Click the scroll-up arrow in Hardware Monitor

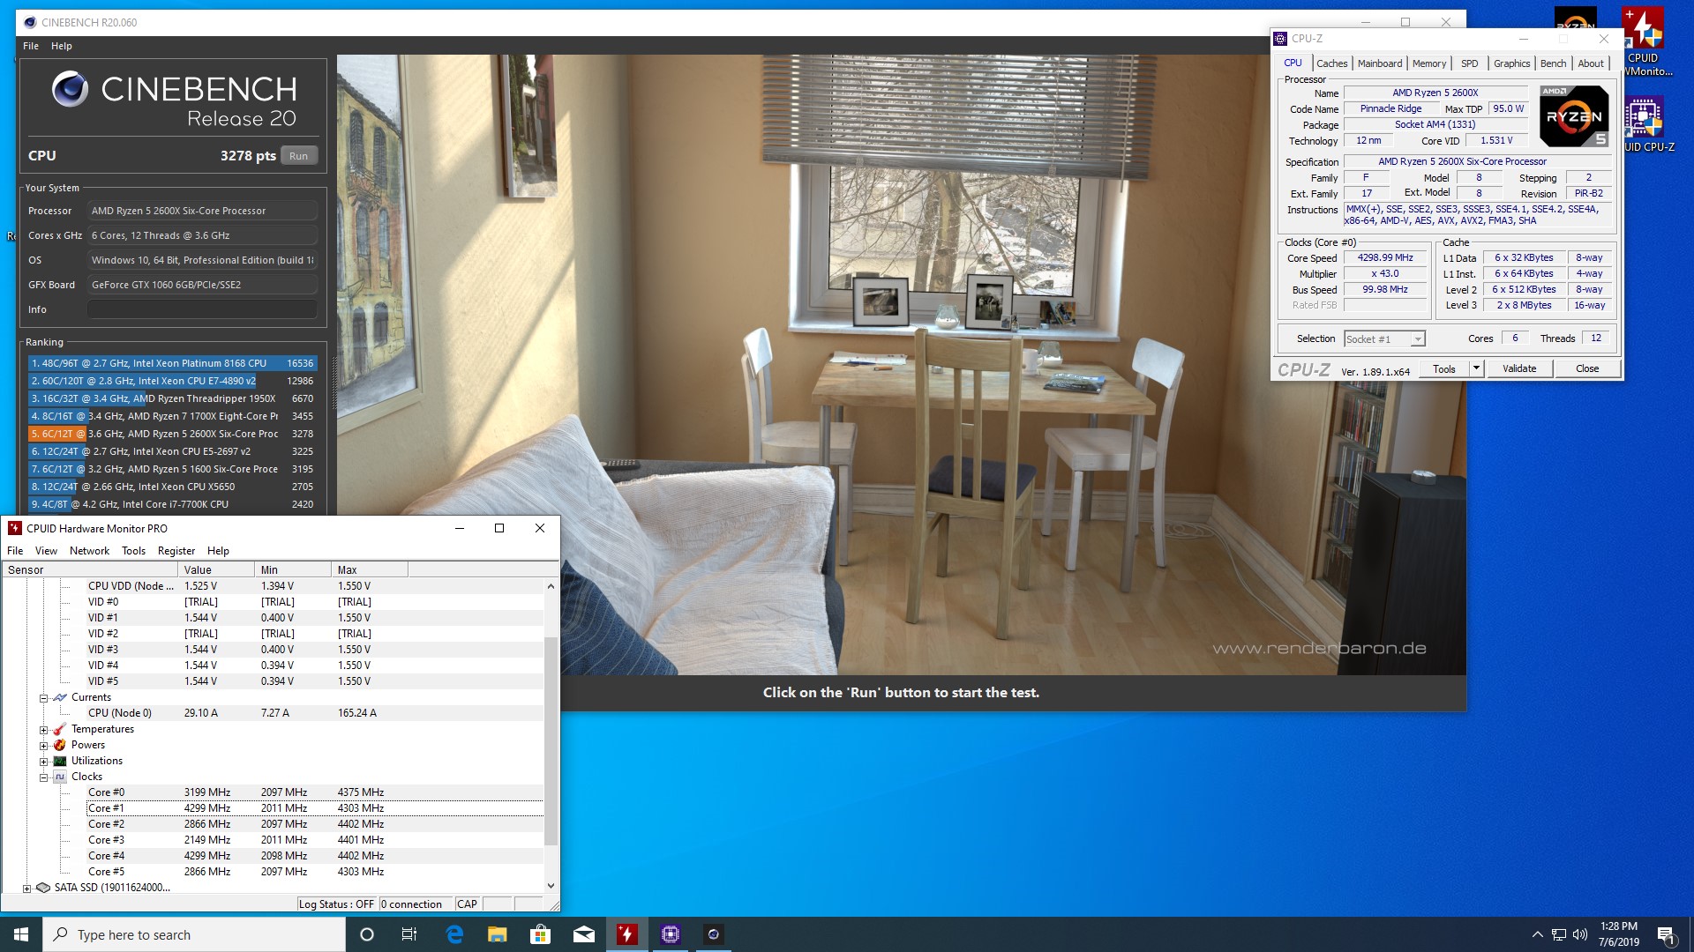[x=551, y=586]
